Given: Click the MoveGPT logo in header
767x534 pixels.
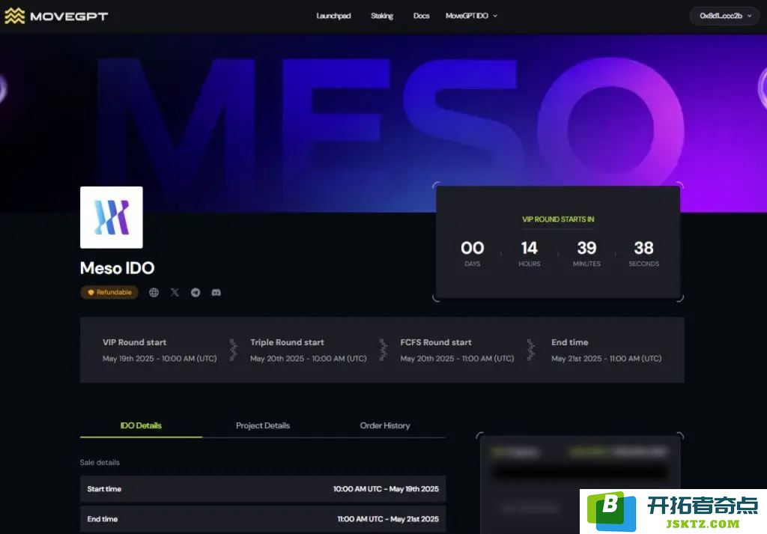Looking at the screenshot, I should click(56, 16).
